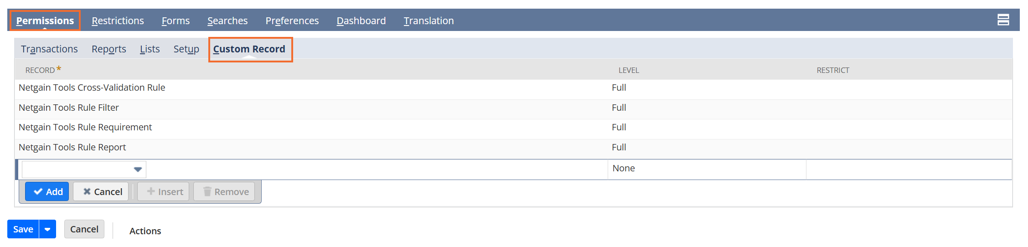Expand the Save button dropdown arrow
Image resolution: width=1028 pixels, height=247 pixels.
pos(47,229)
